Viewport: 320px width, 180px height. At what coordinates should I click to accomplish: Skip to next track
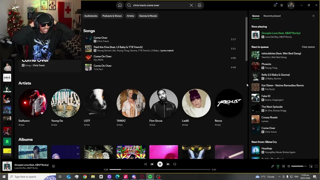[168, 164]
